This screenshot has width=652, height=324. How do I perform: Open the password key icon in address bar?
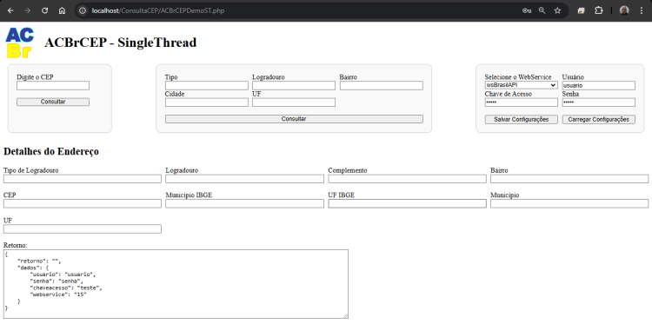coord(527,10)
